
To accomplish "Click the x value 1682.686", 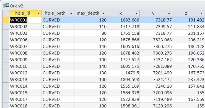I will pyautogui.click(x=123, y=20).
